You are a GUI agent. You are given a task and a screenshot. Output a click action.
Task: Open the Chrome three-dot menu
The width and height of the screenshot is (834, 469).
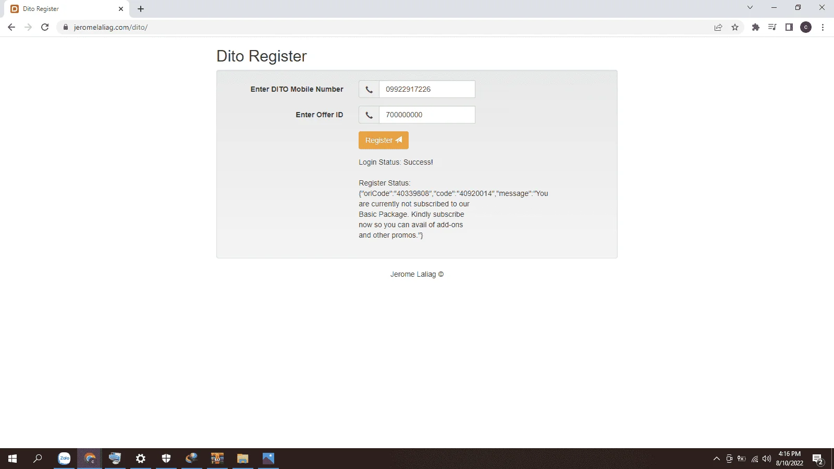pyautogui.click(x=823, y=27)
